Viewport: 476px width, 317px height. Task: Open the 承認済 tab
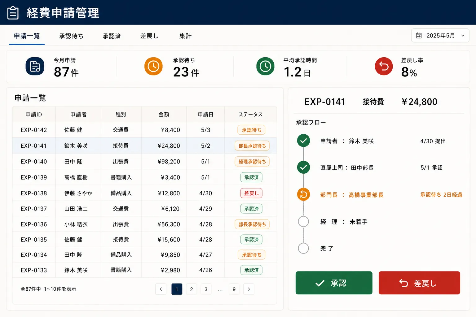(x=112, y=36)
